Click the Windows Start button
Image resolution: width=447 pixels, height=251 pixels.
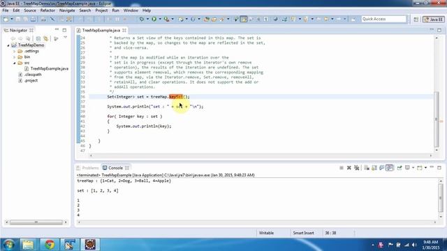click(x=8, y=245)
